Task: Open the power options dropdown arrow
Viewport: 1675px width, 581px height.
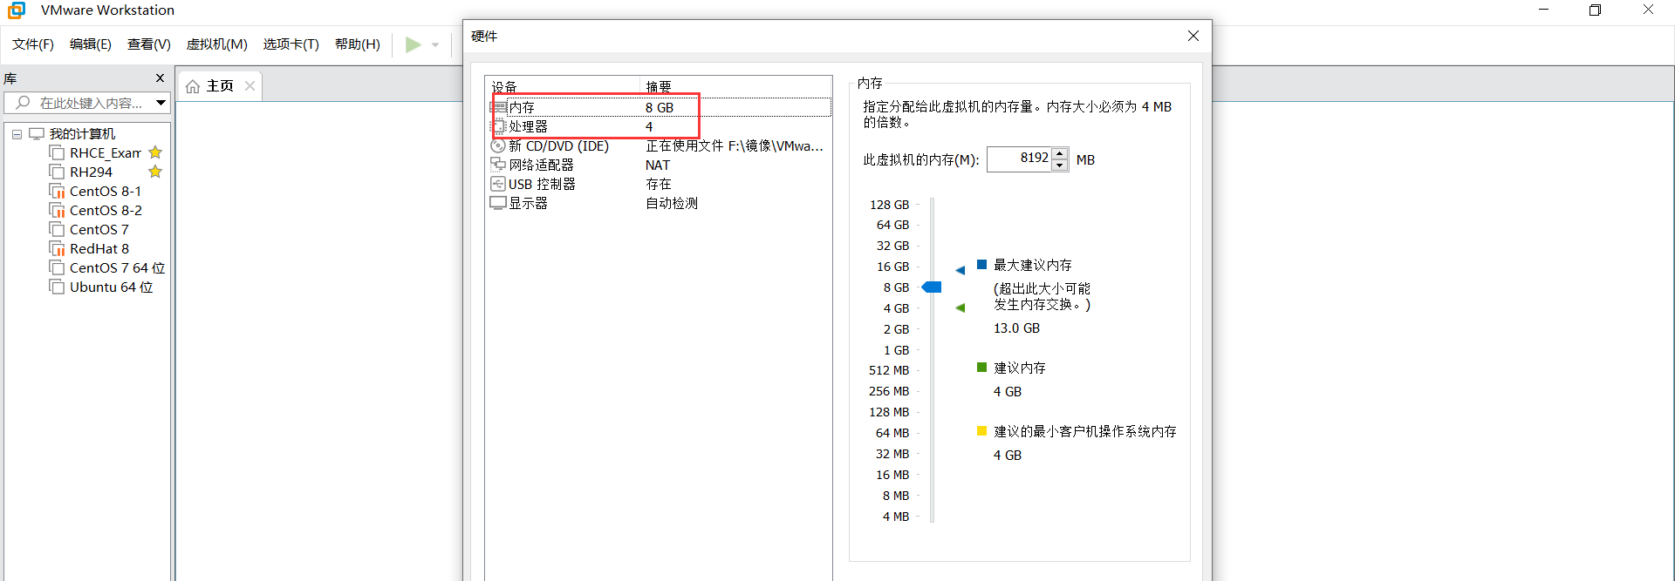Action: pyautogui.click(x=435, y=45)
